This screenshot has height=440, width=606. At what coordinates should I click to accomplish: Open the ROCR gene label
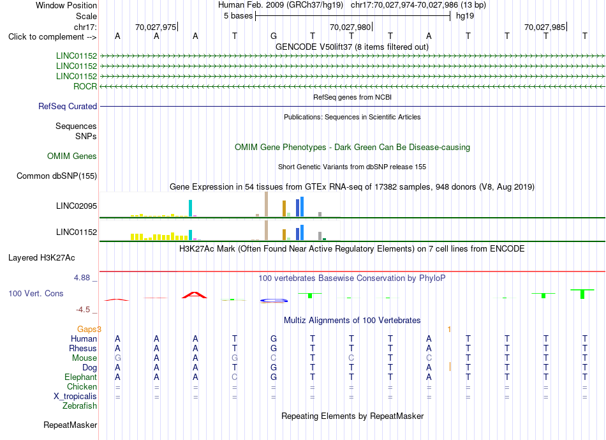coord(85,86)
